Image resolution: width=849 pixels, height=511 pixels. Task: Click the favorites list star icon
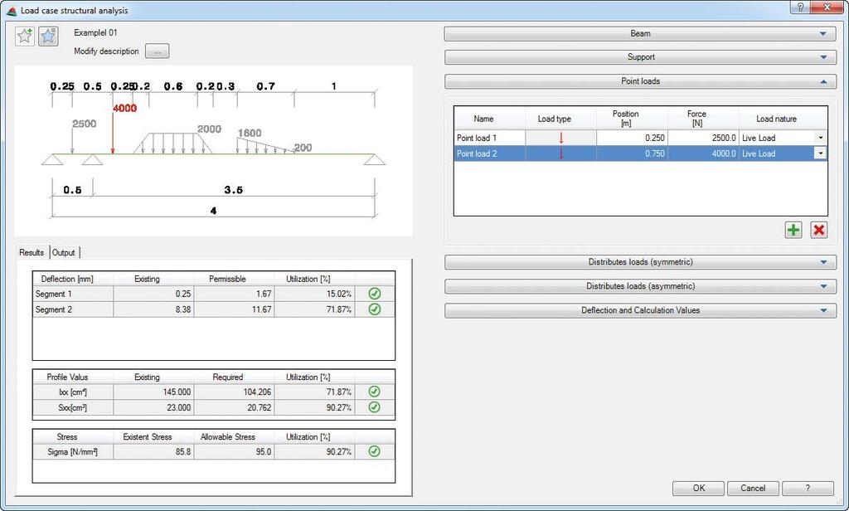pos(48,36)
